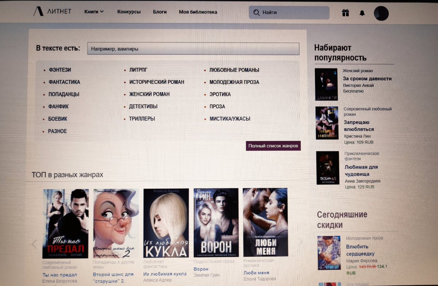Viewport: 438px width, 286px height.
Task: Select МОЛОДЕЖНАЯ ПРОЗА genre
Action: 234,82
